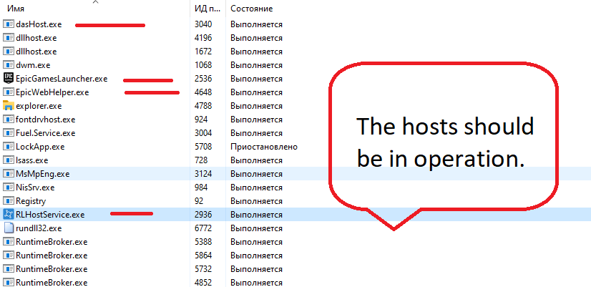
Task: Select NisSrv.exe process name
Action: (x=35, y=188)
